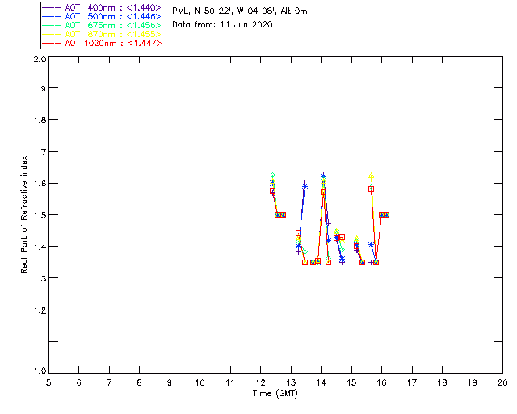Click the AOT 870nm legend entry

coord(103,34)
